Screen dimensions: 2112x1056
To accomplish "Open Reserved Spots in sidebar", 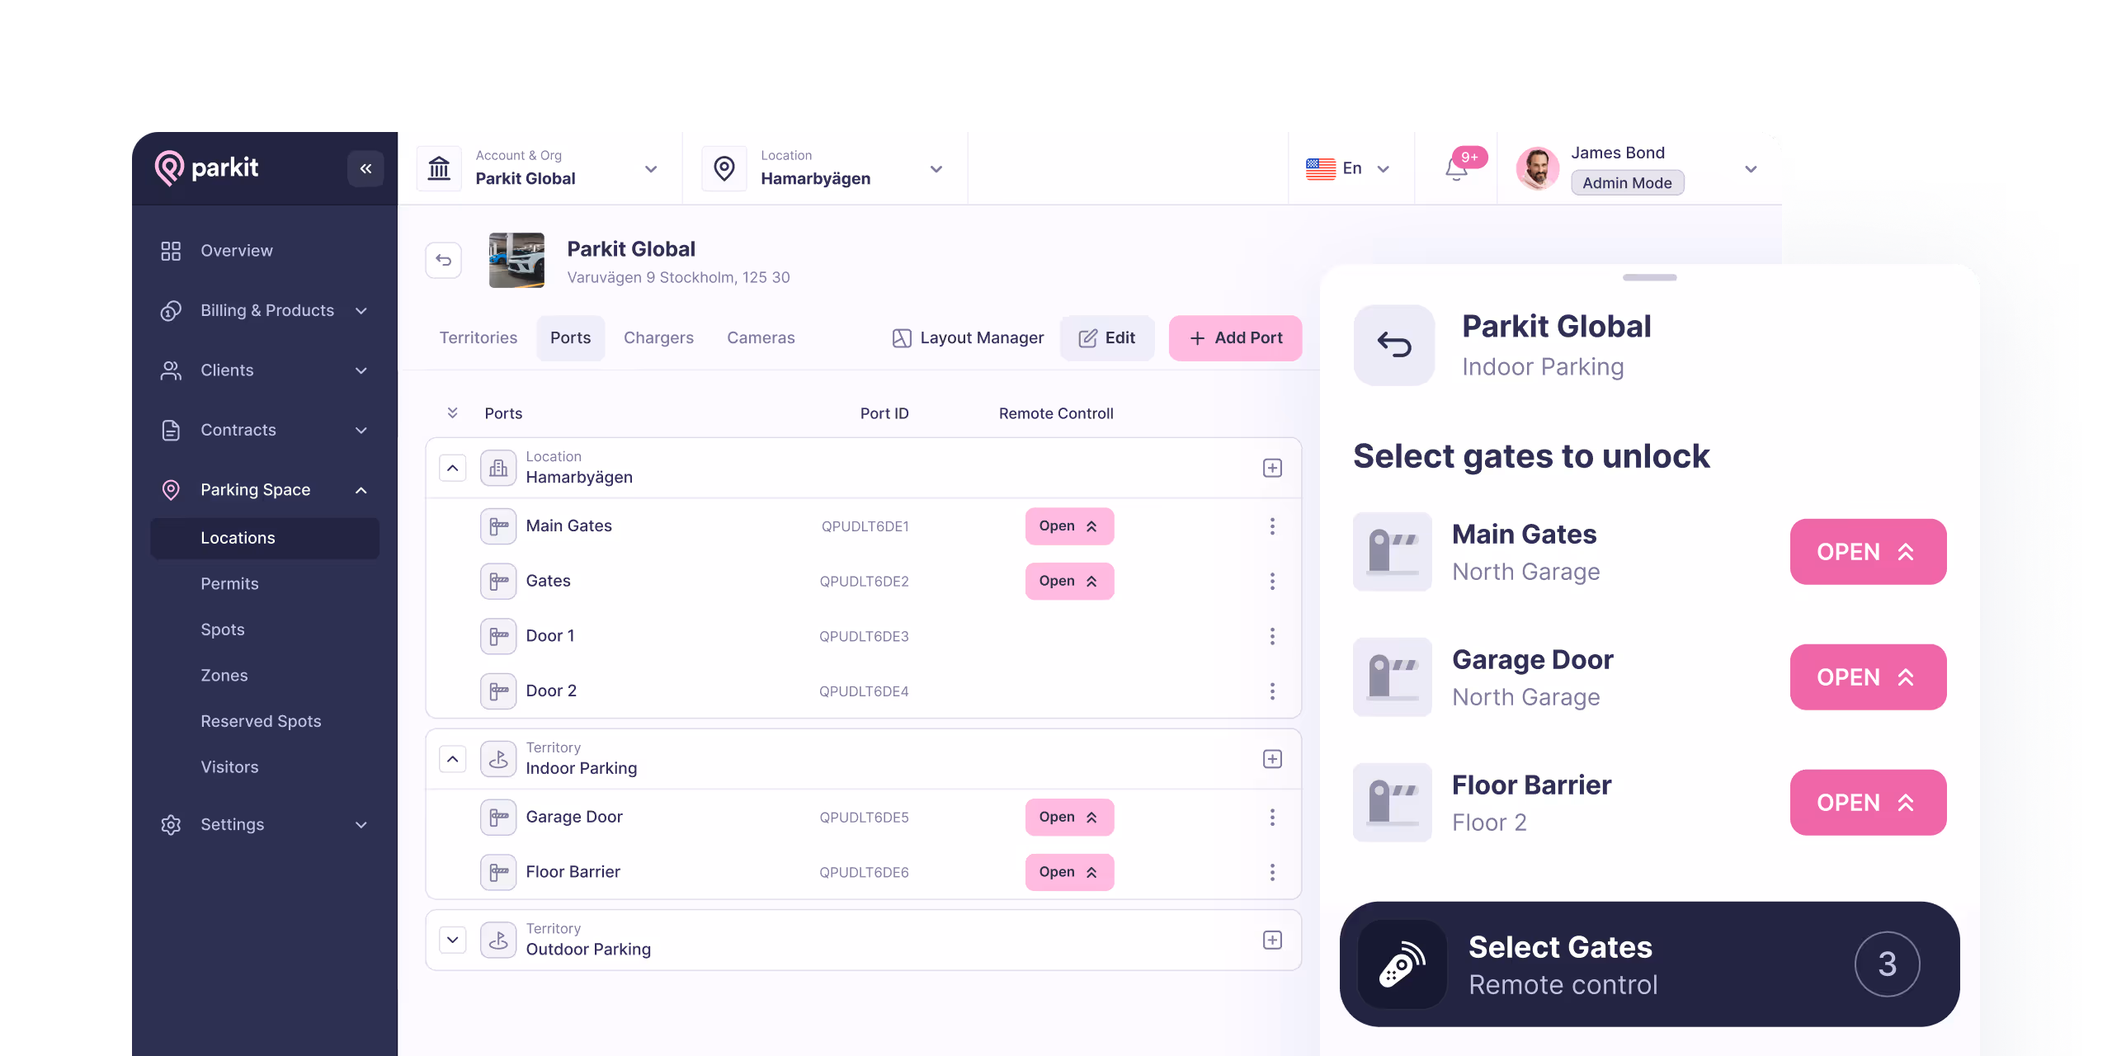I will point(261,722).
